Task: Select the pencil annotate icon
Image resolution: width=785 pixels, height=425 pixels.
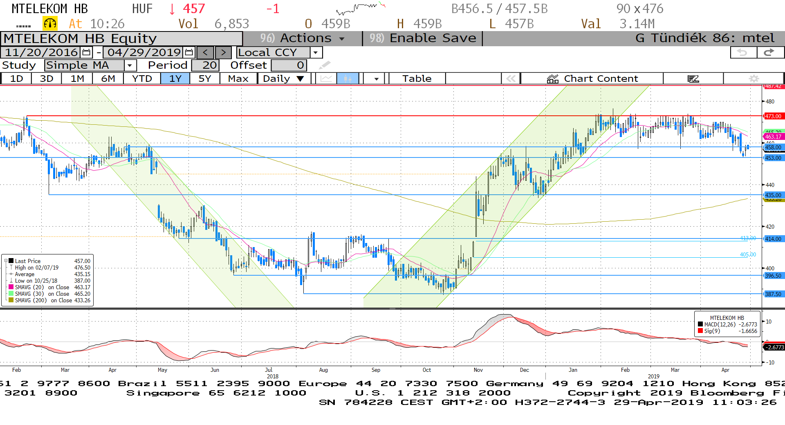Action: [x=325, y=65]
